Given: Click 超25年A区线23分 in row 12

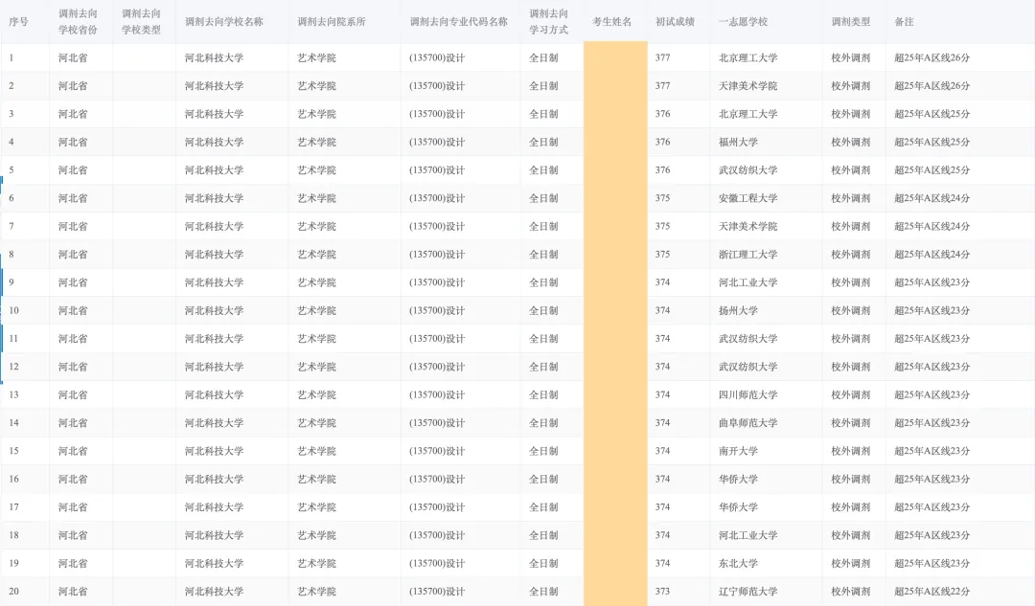Looking at the screenshot, I should tap(932, 367).
